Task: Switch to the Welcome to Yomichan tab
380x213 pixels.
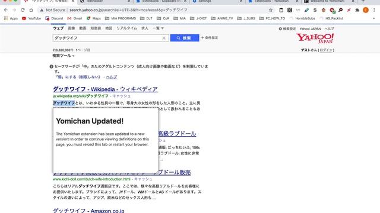Action: coord(329,1)
